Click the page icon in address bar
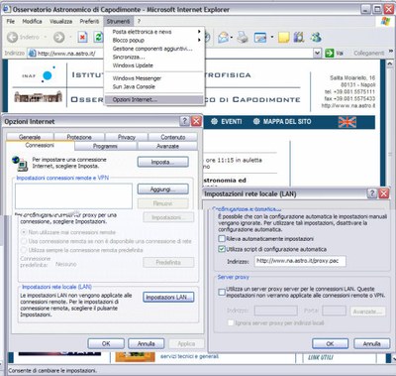396x376 pixels. click(x=32, y=53)
